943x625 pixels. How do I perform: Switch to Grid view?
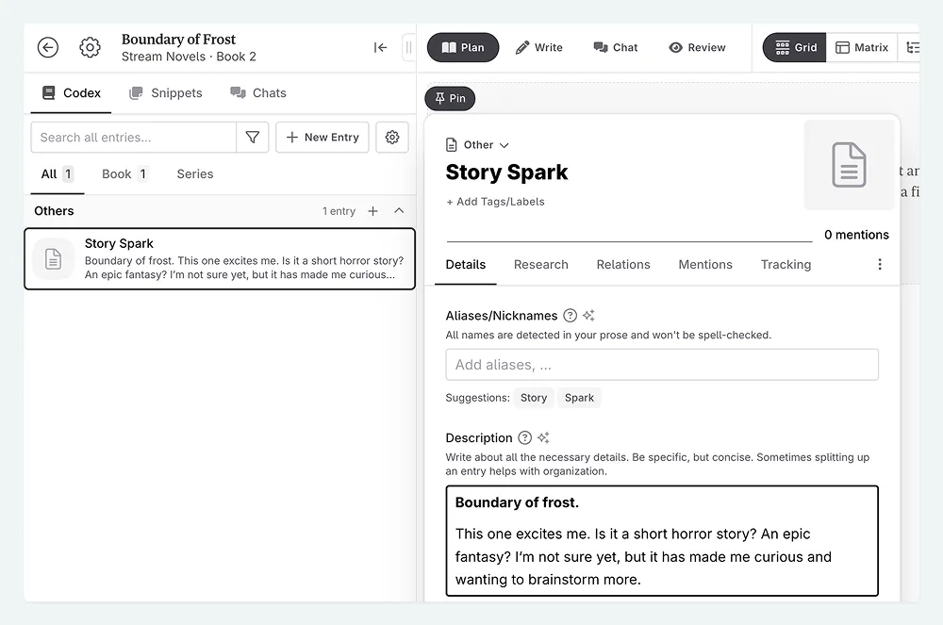pos(795,47)
